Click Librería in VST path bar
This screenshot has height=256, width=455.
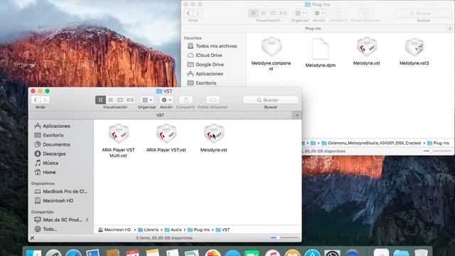149,230
